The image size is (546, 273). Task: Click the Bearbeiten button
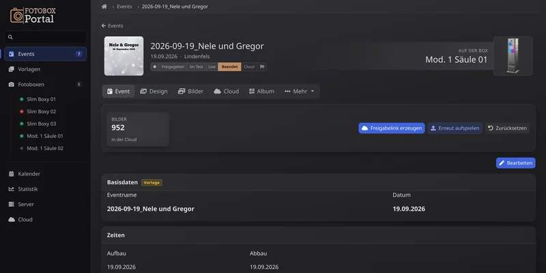[x=516, y=163]
